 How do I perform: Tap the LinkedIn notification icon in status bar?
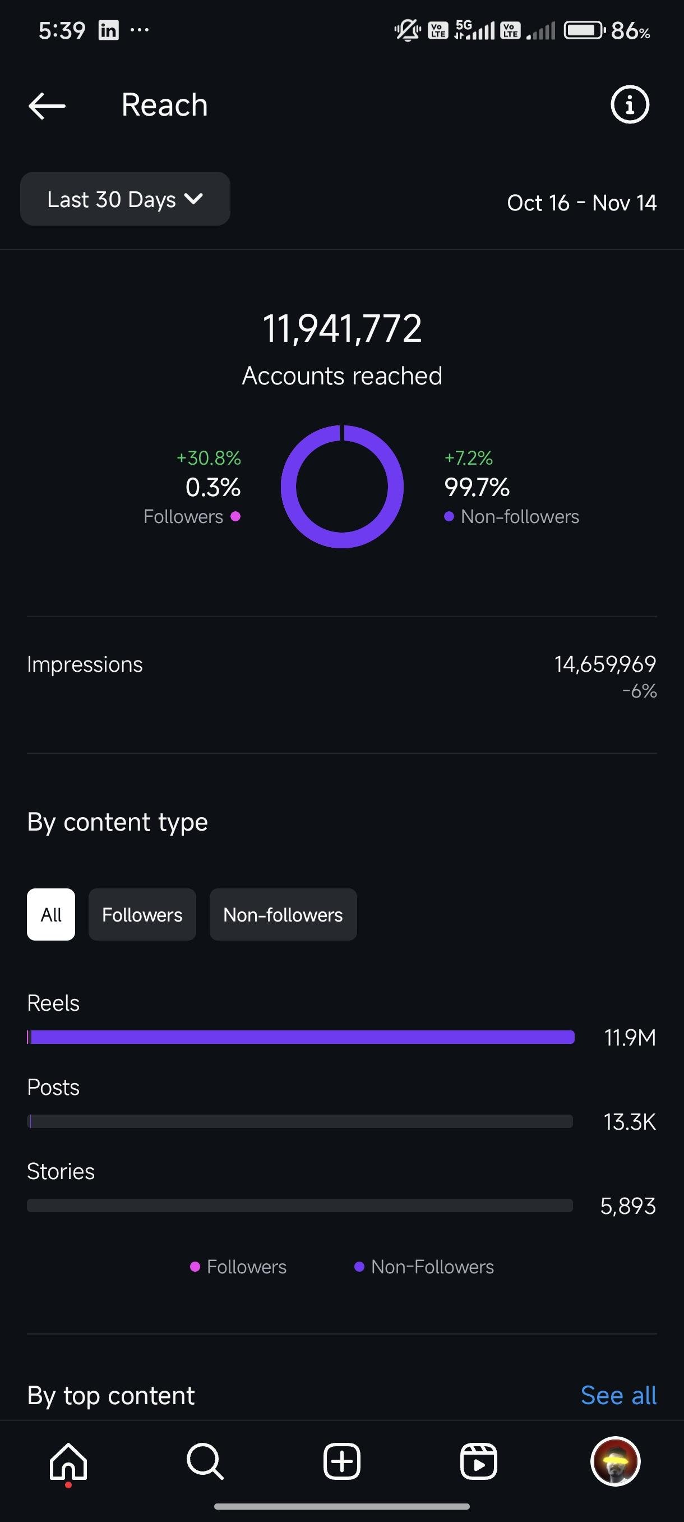pyautogui.click(x=109, y=30)
